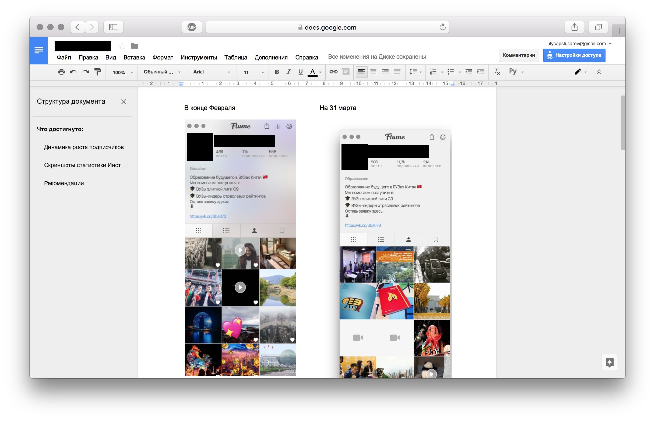Open account menu for ilycapslusarev@gmail.com

tap(580, 44)
